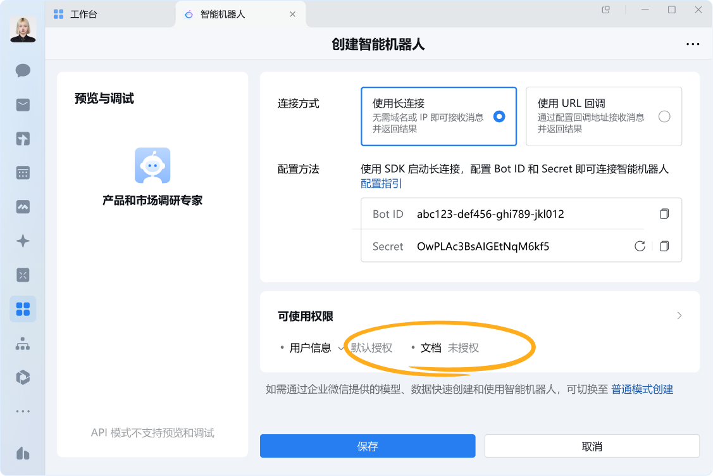The width and height of the screenshot is (713, 476).
Task: Open the workbench grid icon in sidebar
Action: point(23,309)
